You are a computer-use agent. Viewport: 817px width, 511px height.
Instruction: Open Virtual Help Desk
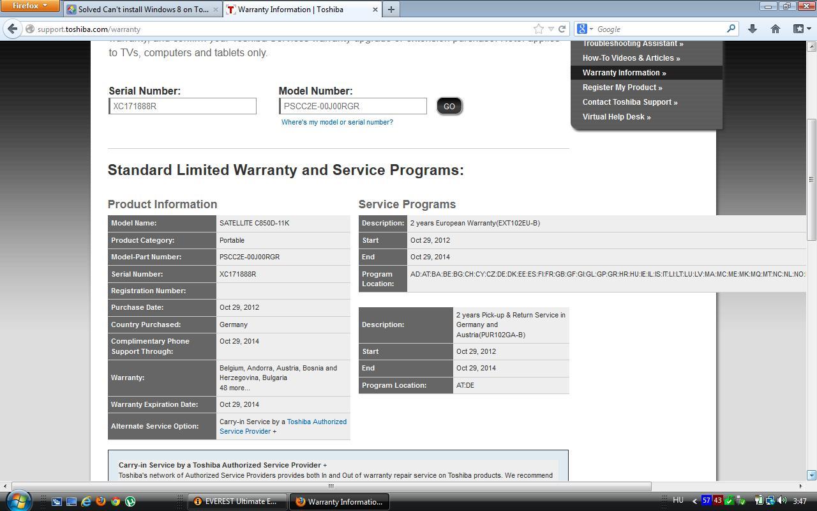(617, 117)
